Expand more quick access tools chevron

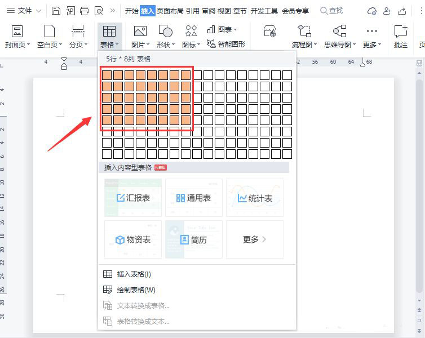coord(113,11)
